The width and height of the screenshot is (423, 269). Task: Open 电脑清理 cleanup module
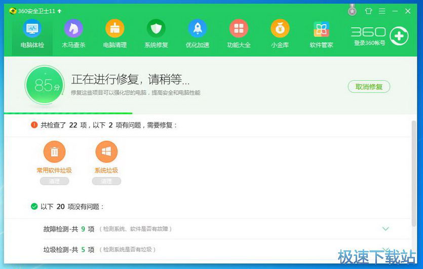click(x=114, y=35)
